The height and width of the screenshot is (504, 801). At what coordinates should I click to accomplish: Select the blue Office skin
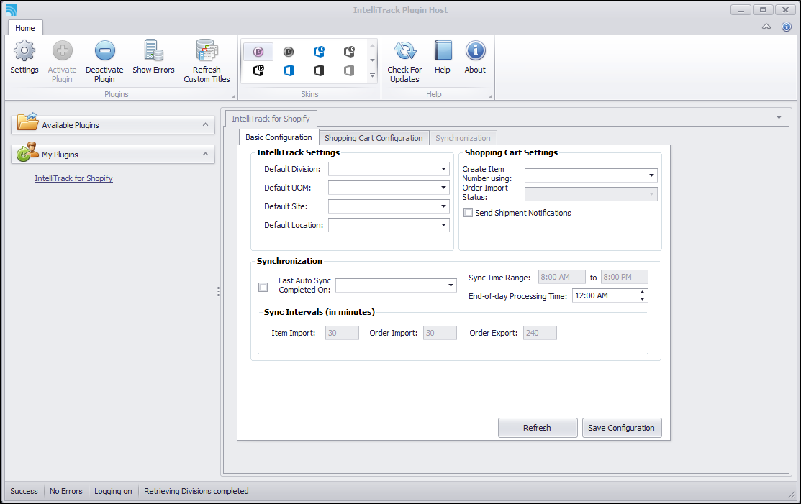click(x=289, y=70)
